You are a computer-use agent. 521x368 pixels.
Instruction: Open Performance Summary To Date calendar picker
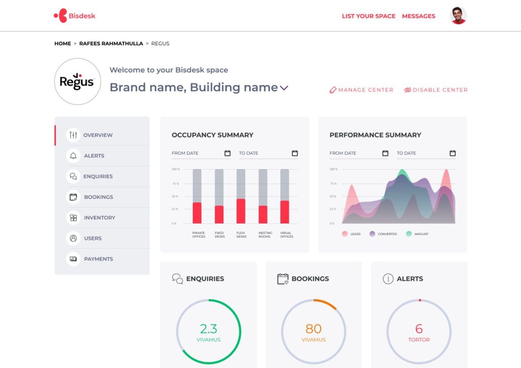[452, 153]
